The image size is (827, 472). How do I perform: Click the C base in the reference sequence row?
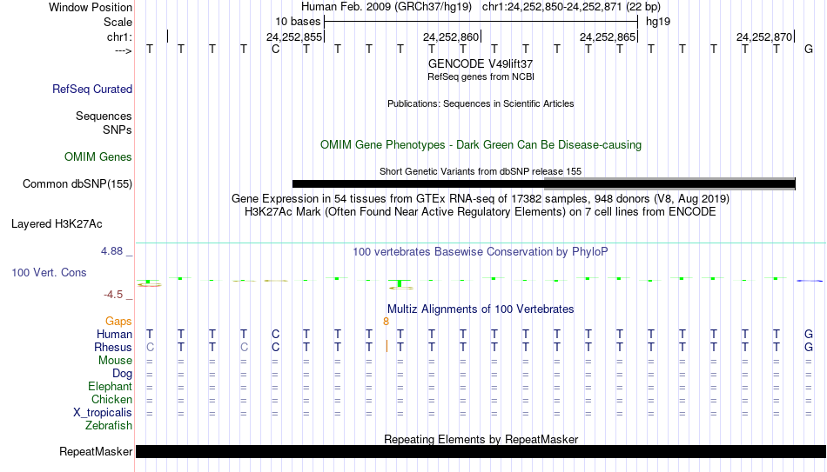pyautogui.click(x=275, y=50)
